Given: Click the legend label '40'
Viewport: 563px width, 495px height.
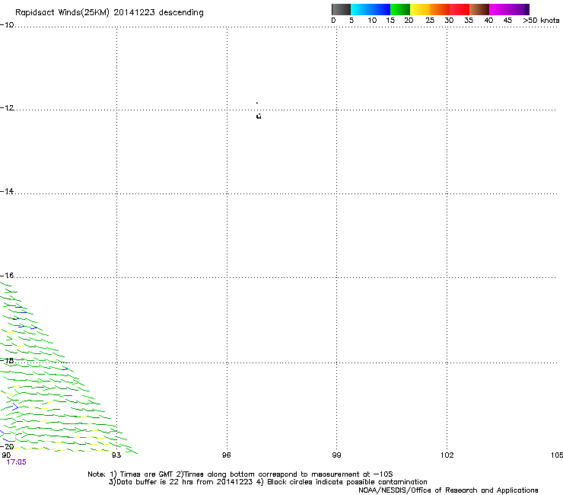Looking at the screenshot, I should point(488,21).
